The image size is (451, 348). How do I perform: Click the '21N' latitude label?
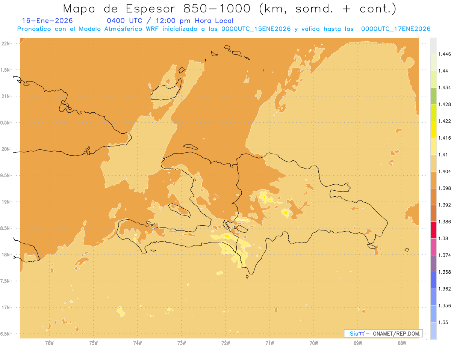(6, 96)
